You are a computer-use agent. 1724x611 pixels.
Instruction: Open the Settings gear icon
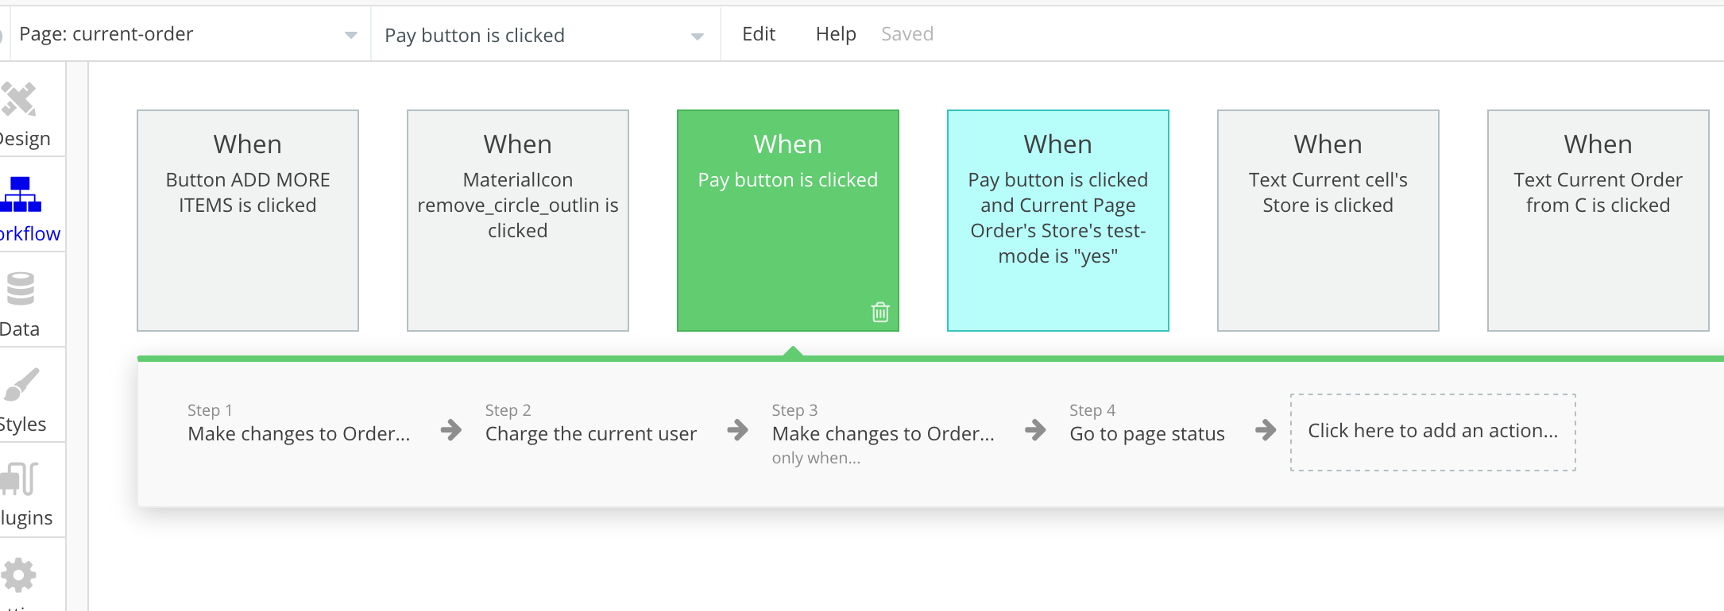point(19,575)
